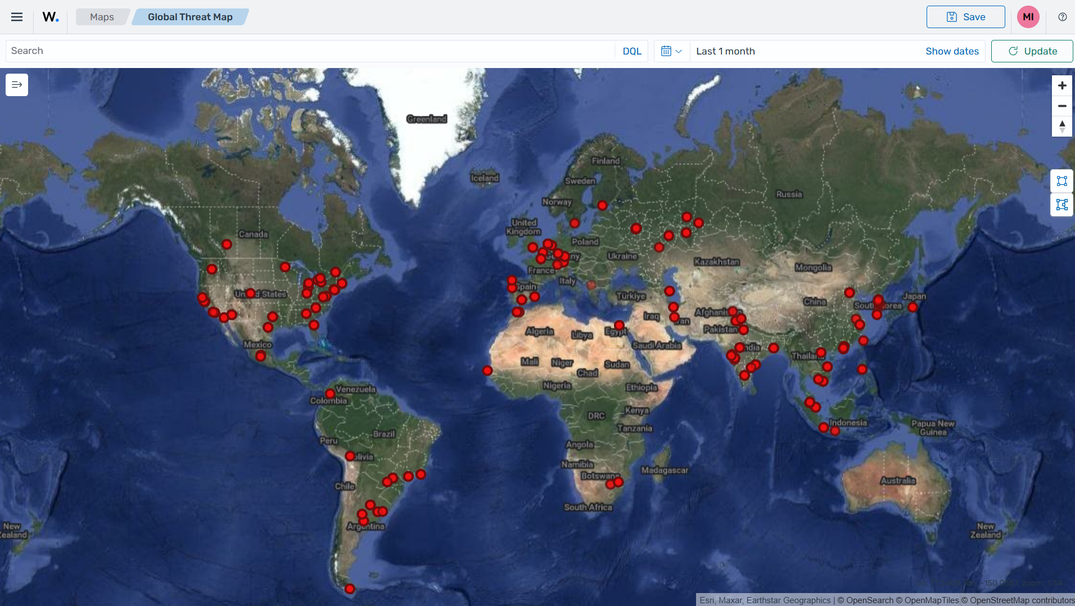Click the Update button to refresh results
The image size is (1075, 606).
(x=1032, y=51)
